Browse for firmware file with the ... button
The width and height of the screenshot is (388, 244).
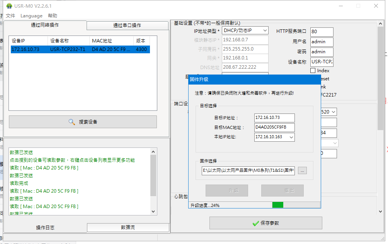pyautogui.click(x=302, y=171)
